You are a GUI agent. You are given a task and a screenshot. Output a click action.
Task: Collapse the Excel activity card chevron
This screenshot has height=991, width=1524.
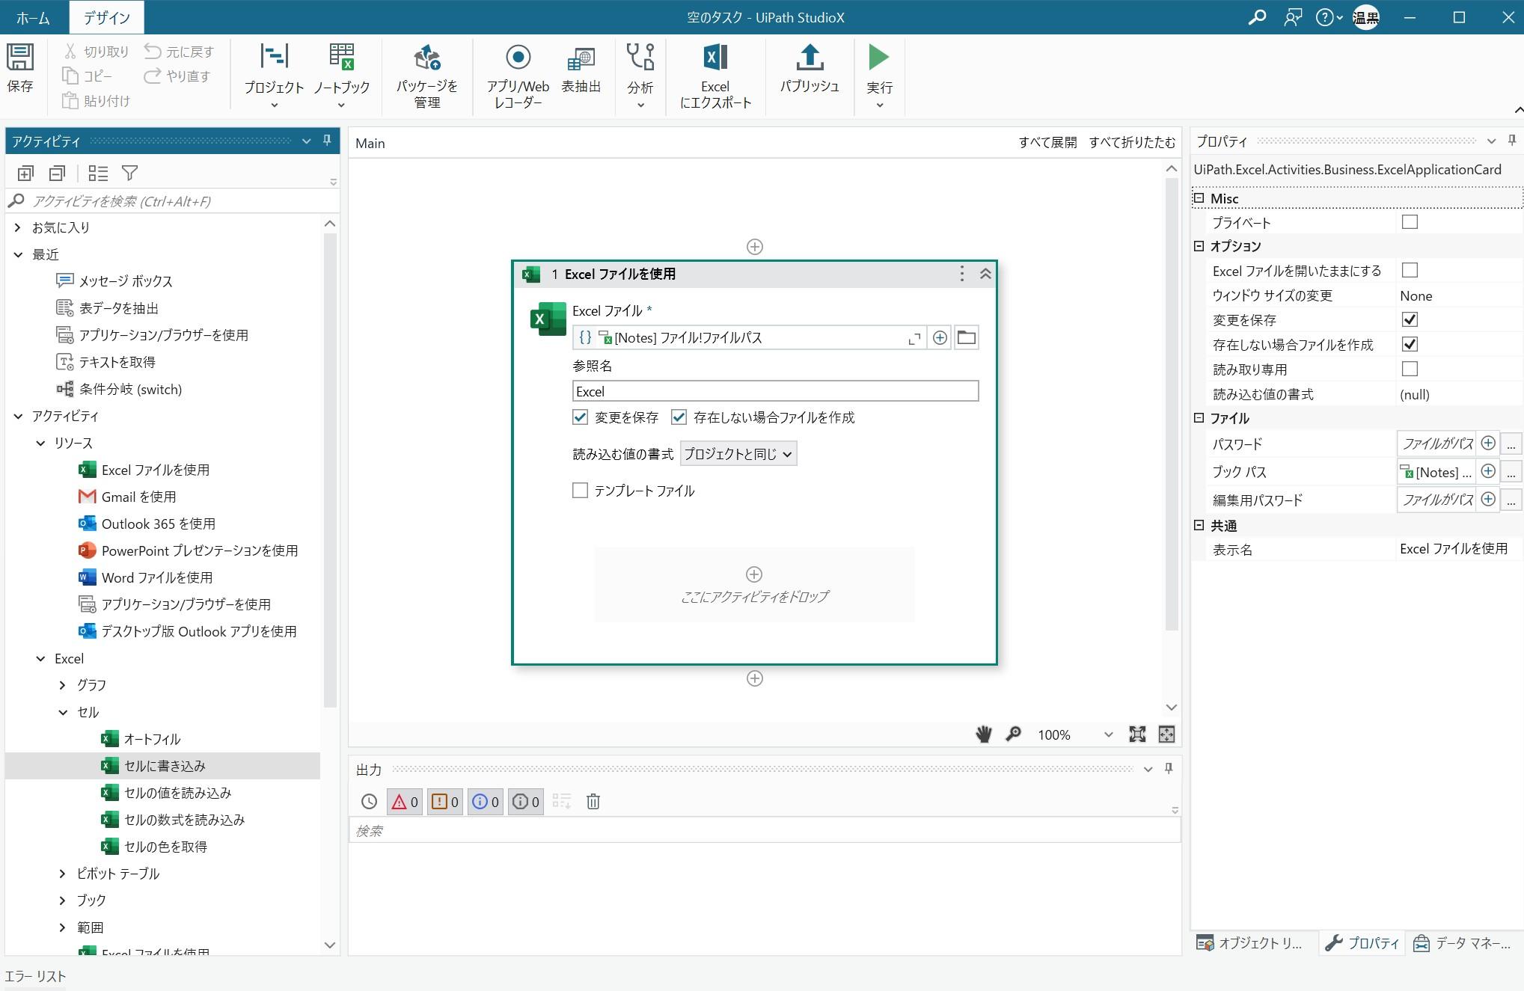[985, 274]
